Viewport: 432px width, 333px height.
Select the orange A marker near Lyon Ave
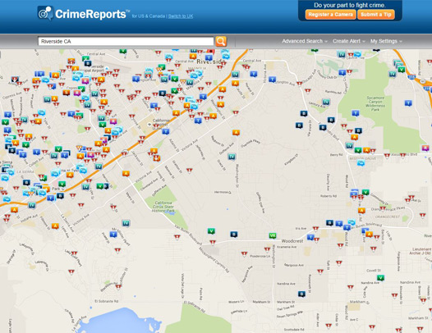(x=55, y=226)
